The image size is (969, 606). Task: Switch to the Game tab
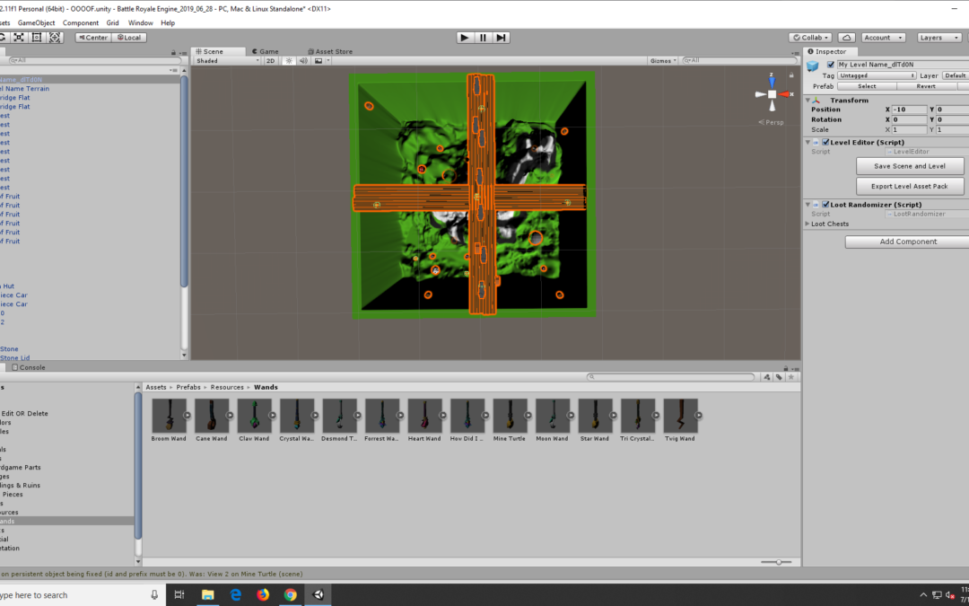264,51
